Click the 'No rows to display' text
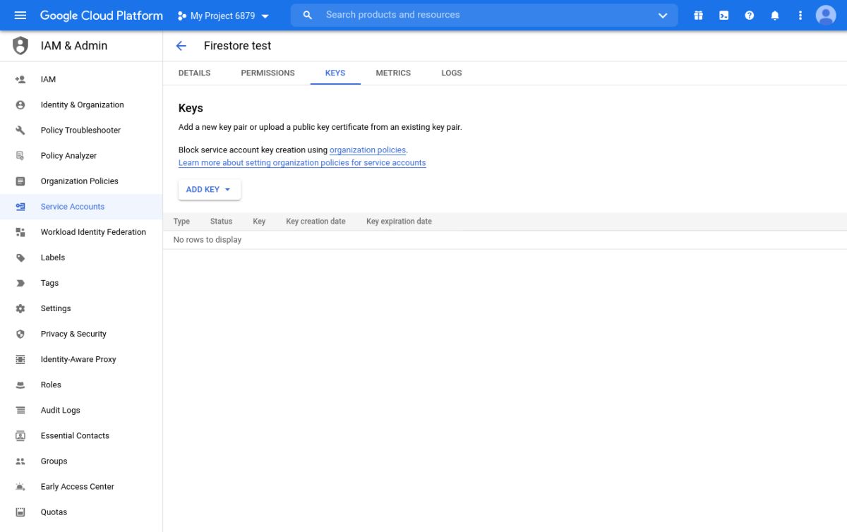This screenshot has width=847, height=532. click(208, 240)
